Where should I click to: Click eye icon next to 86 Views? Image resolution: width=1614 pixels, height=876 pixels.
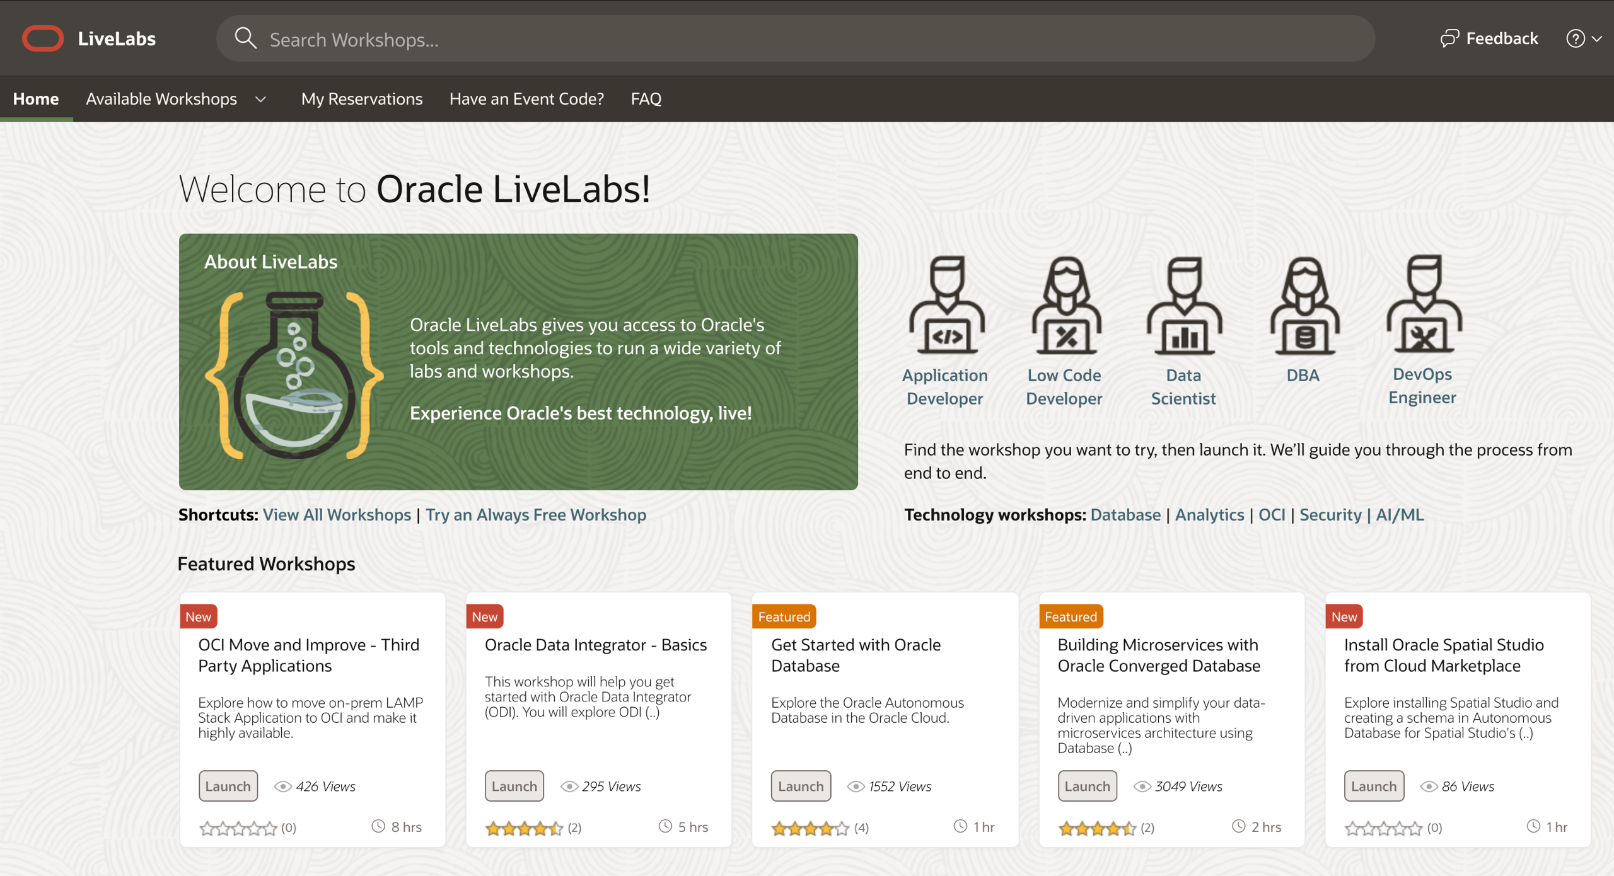pyautogui.click(x=1428, y=786)
